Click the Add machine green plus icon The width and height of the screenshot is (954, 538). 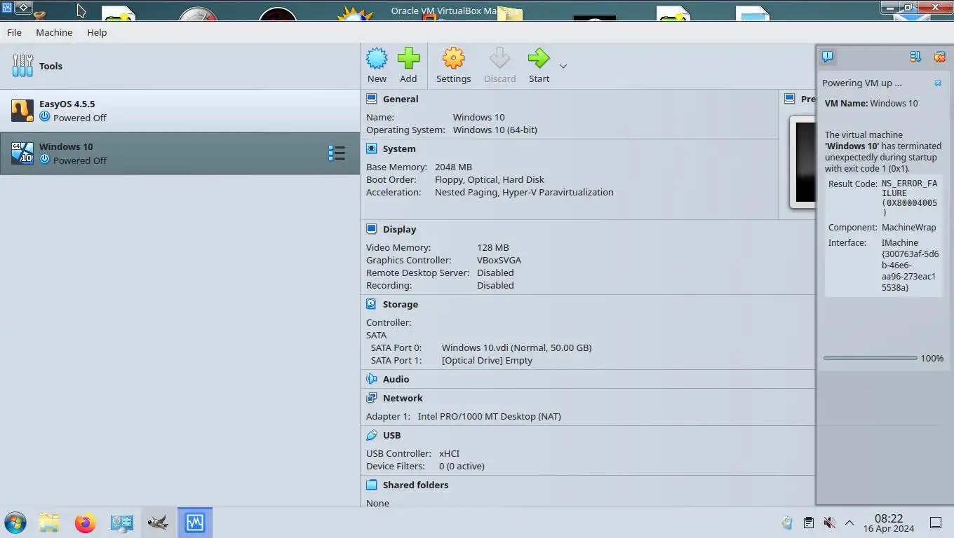pos(408,58)
